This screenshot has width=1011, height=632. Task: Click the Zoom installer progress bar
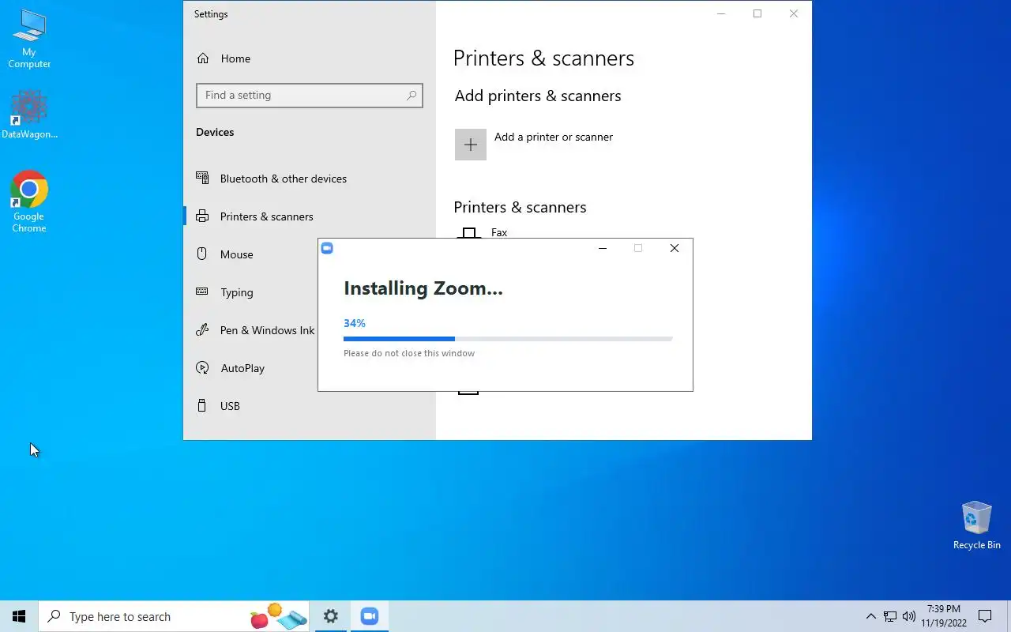508,339
